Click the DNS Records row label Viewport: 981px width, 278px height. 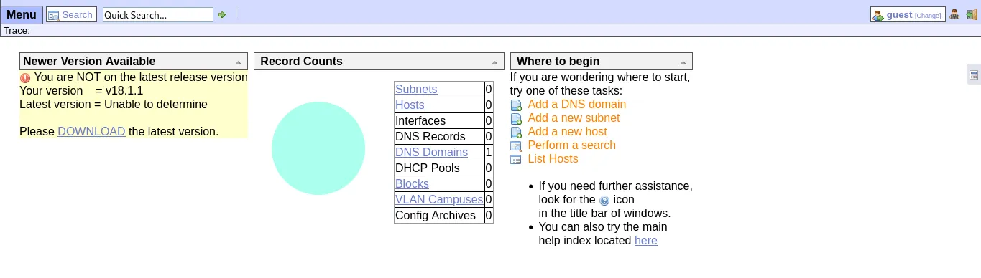coord(430,136)
